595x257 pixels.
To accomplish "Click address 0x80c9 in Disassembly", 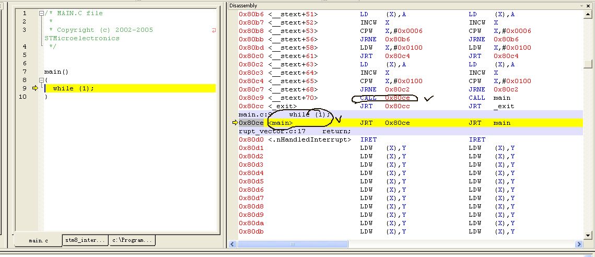I will (251, 98).
